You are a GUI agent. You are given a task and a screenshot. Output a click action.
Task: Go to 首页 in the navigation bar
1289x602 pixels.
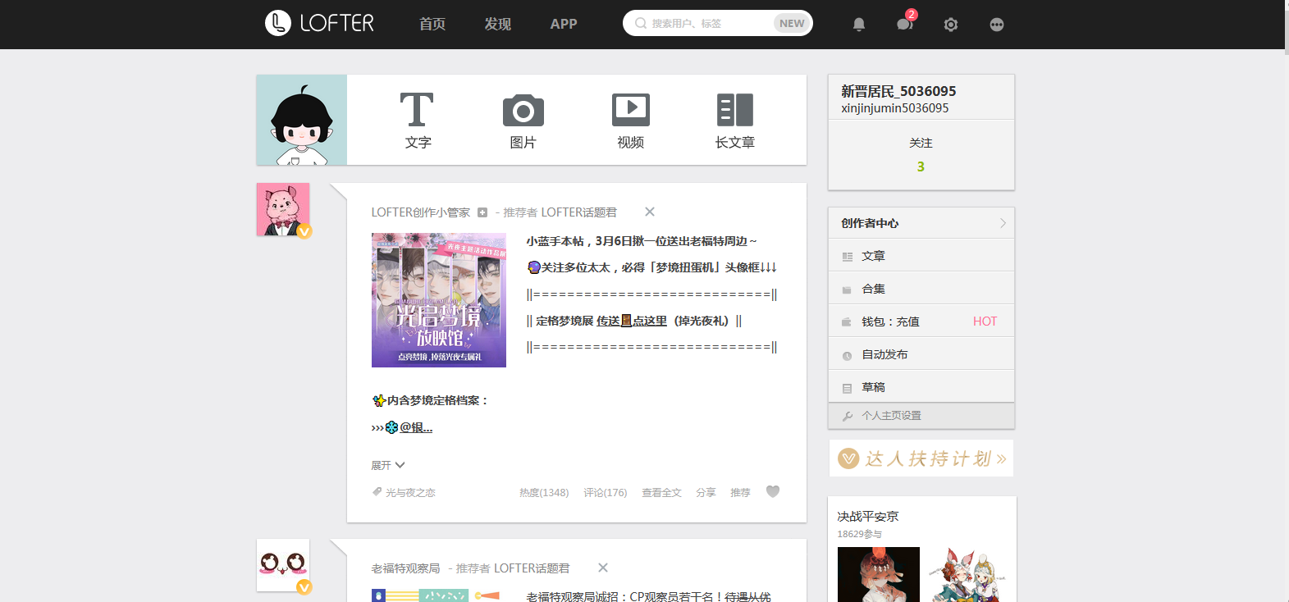(x=432, y=25)
